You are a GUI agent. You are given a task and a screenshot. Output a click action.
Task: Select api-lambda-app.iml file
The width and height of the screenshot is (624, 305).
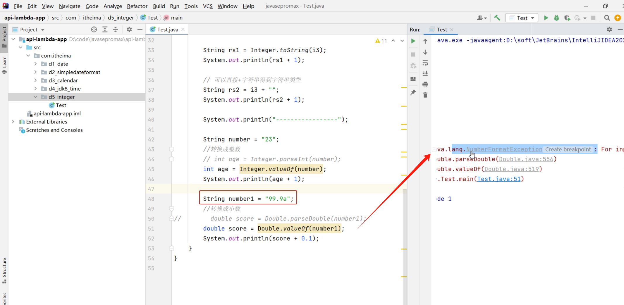pyautogui.click(x=57, y=113)
